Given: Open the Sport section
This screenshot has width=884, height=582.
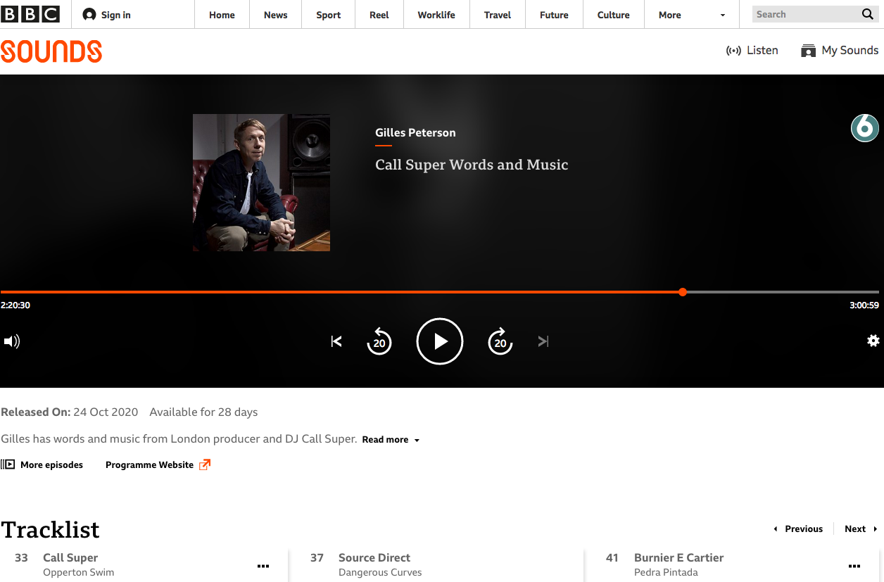Looking at the screenshot, I should (x=328, y=15).
